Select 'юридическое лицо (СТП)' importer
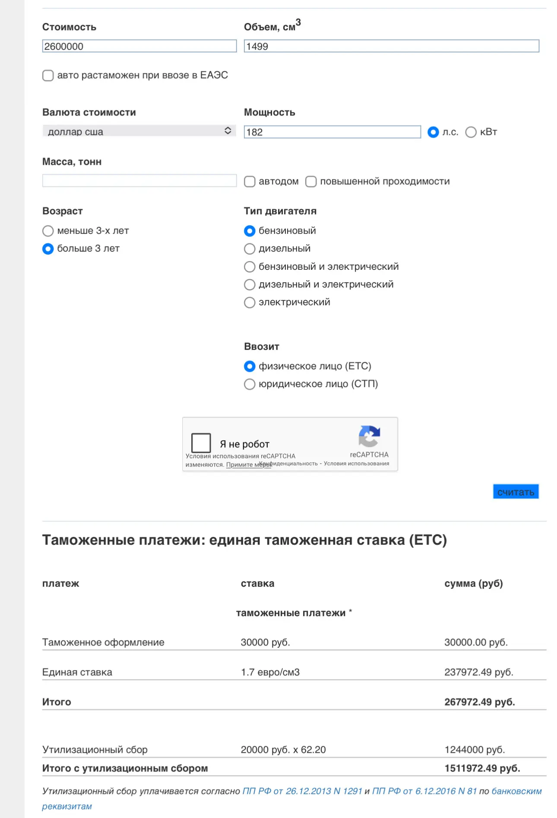 coord(250,384)
